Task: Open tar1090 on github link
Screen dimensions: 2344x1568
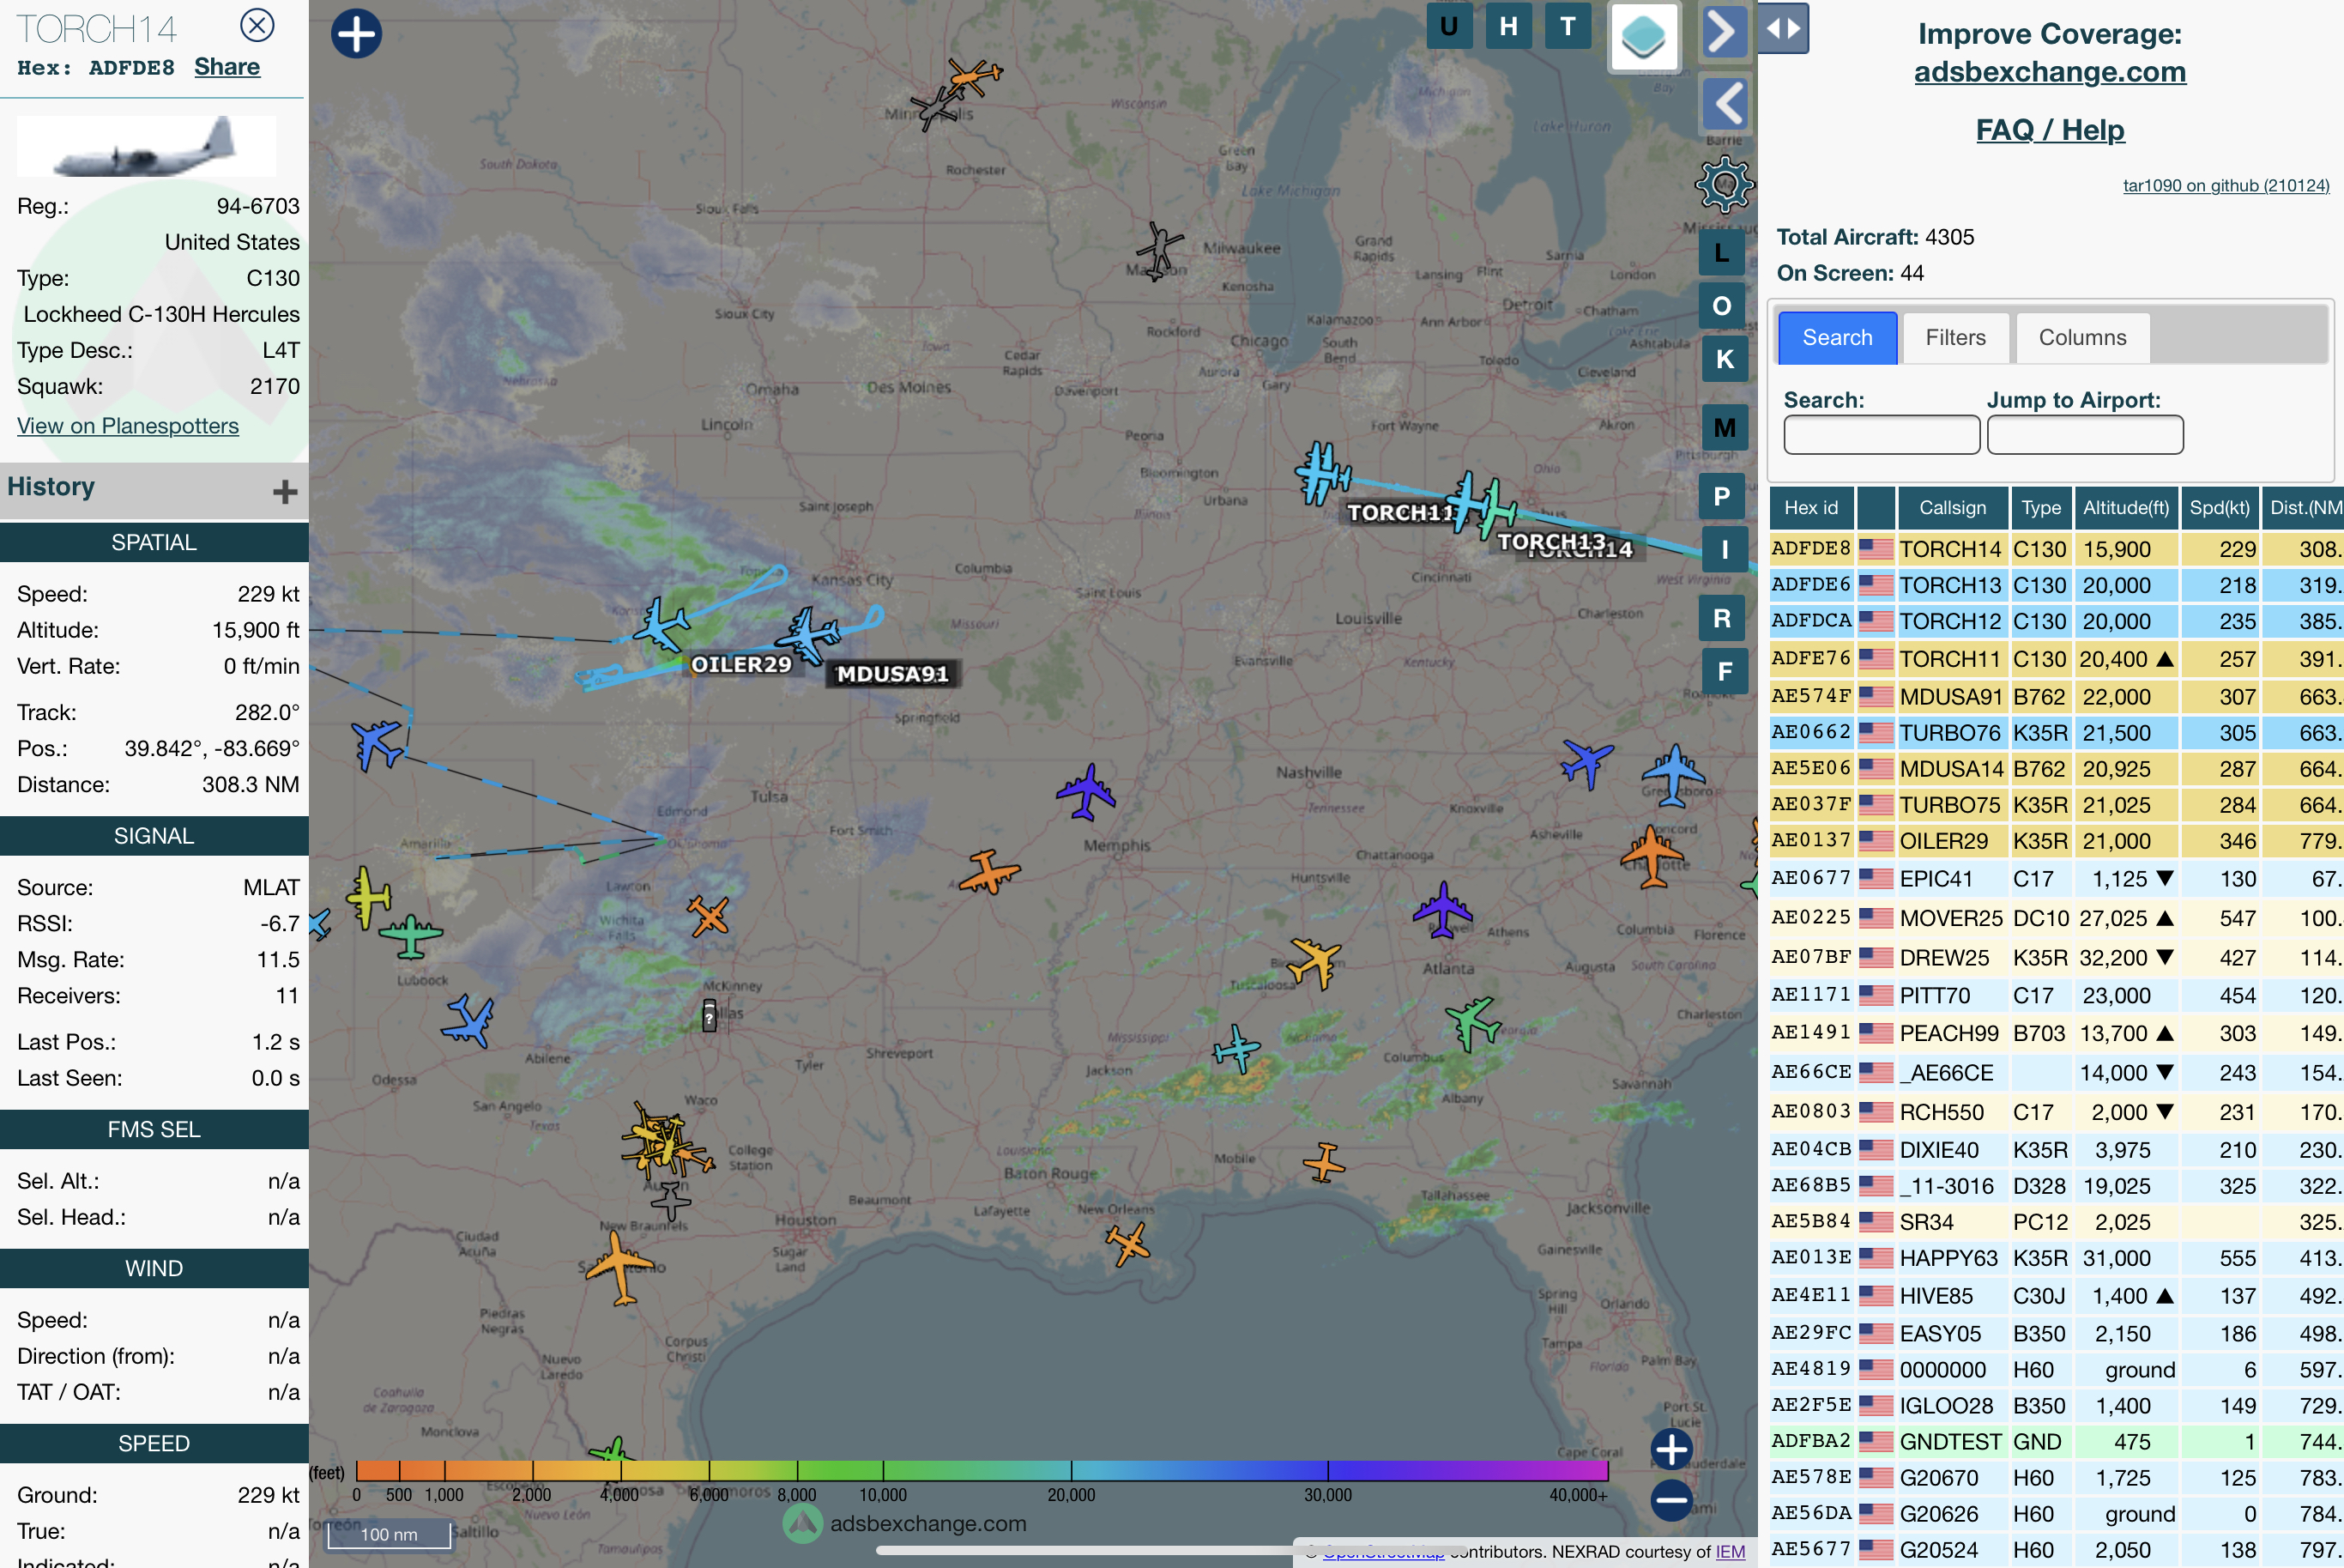Action: click(x=2226, y=186)
